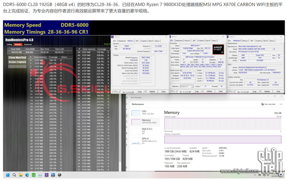Open Graphics tab in CPU-Z Memory window
287x181 pixels.
click(x=144, y=41)
